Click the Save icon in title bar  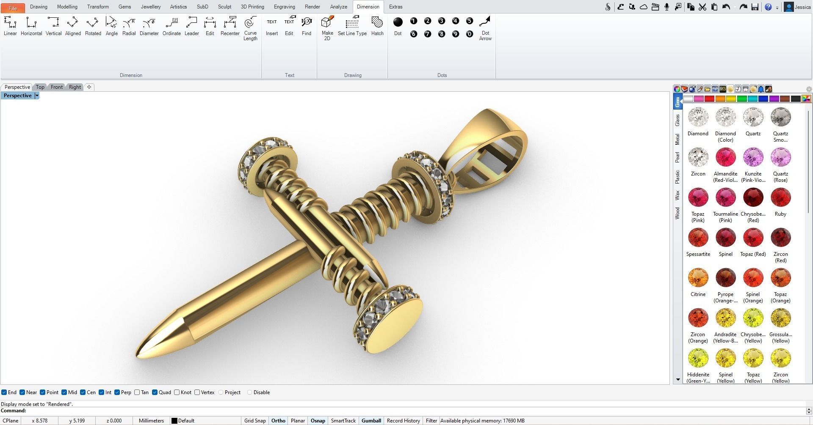(x=755, y=7)
